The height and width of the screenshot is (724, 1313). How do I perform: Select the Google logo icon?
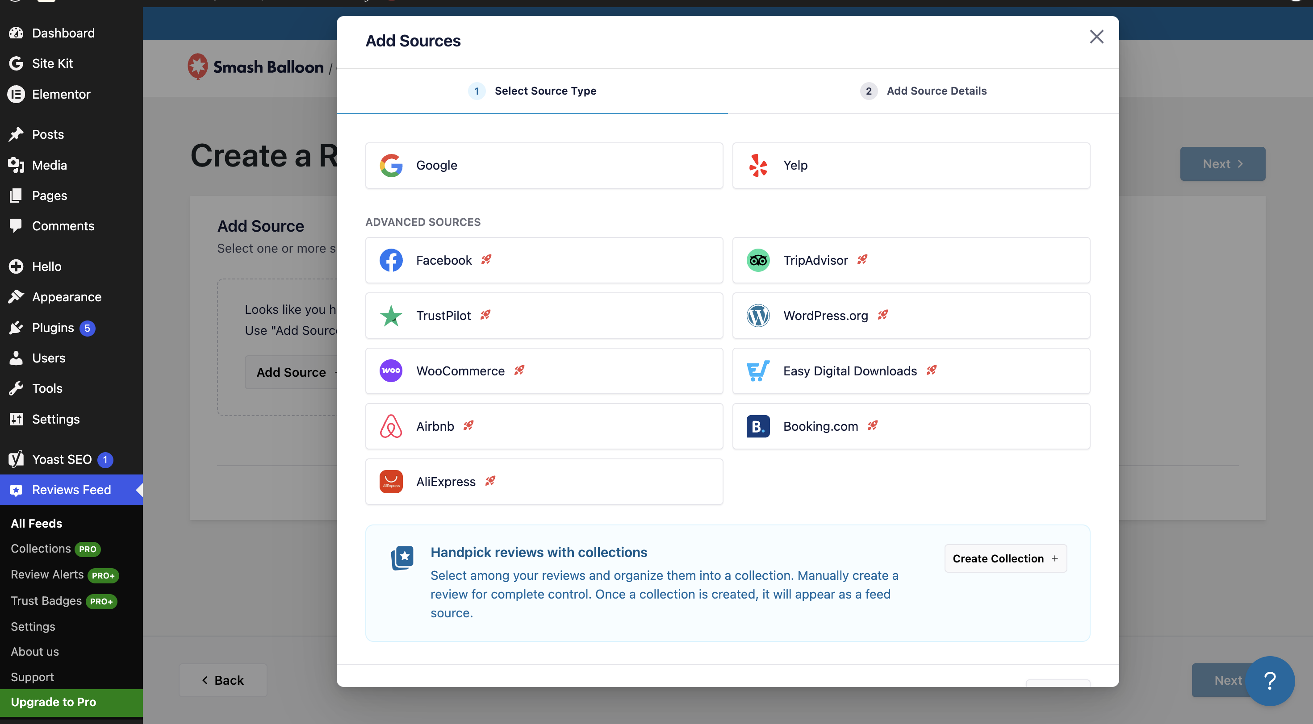(391, 165)
